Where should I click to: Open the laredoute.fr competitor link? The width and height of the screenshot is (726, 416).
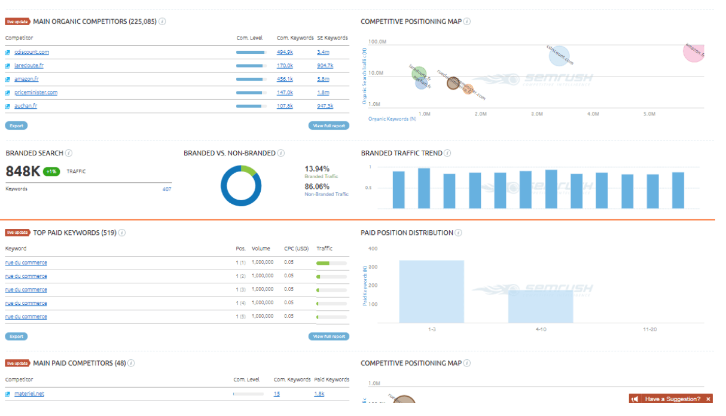[x=29, y=66]
